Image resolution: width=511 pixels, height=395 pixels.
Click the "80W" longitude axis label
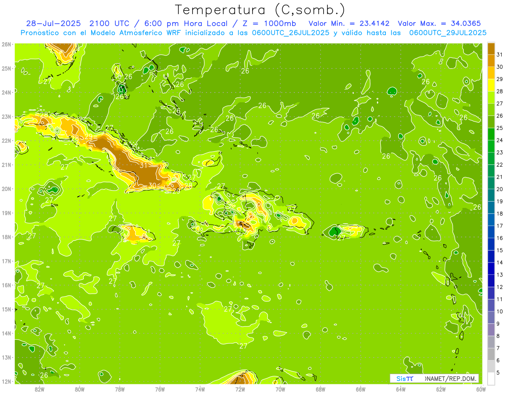(80, 389)
